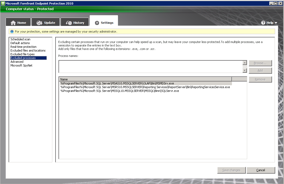This screenshot has height=184, width=284.
Task: Open the History tab
Action: point(75,22)
